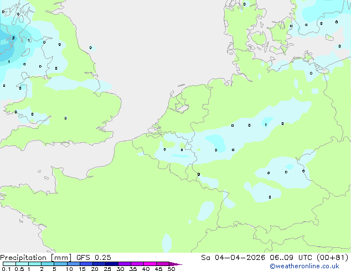Viewport: 351px width, 271px height.
Task: Click the 30–35 mm purple legend swatch
Action: click(x=125, y=264)
